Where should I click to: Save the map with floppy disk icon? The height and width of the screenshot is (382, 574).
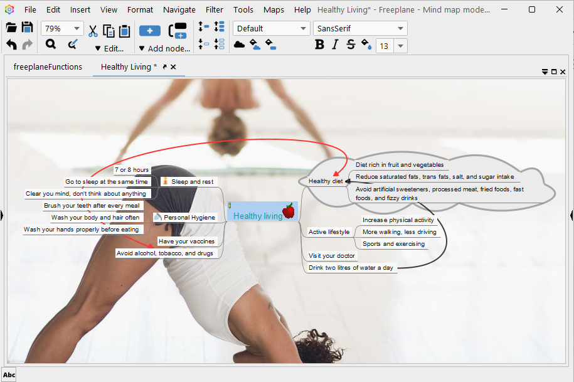pyautogui.click(x=27, y=28)
